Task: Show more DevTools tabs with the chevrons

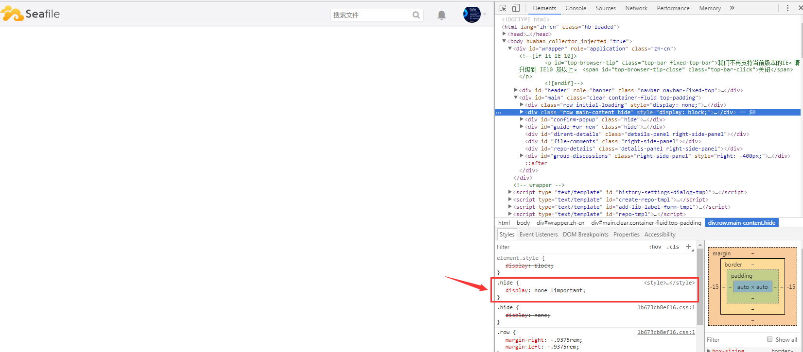Action: (732, 8)
